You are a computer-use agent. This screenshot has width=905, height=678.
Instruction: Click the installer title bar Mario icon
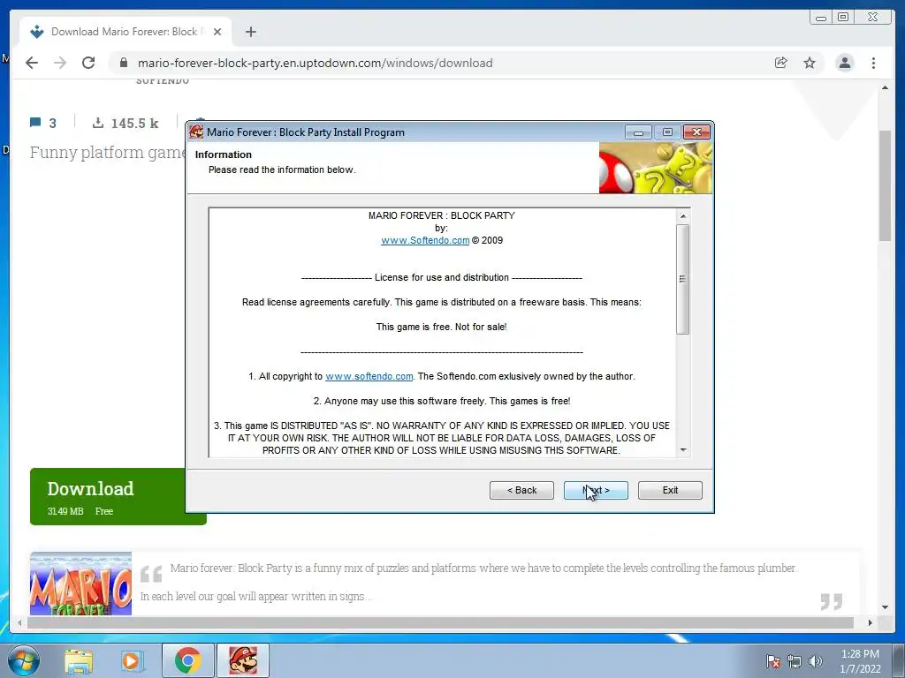coord(197,132)
